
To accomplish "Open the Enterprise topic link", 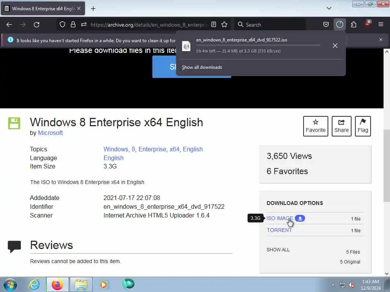I will coord(152,149).
